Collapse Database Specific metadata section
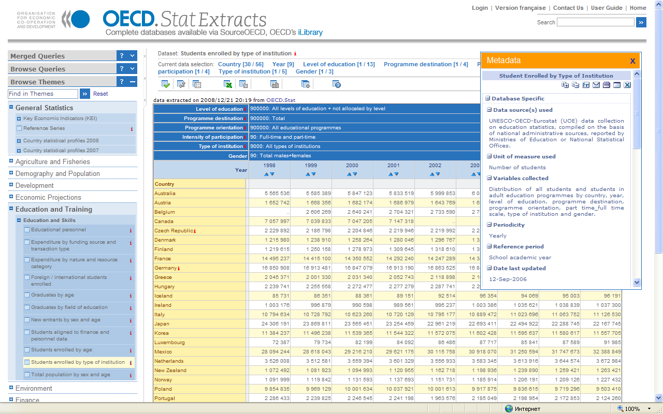This screenshot has width=663, height=414. coord(487,98)
